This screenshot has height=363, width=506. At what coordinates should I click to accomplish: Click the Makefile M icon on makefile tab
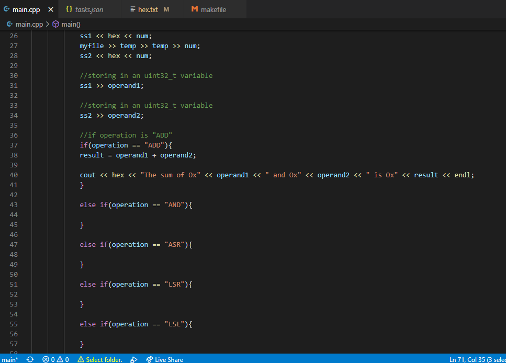(195, 9)
